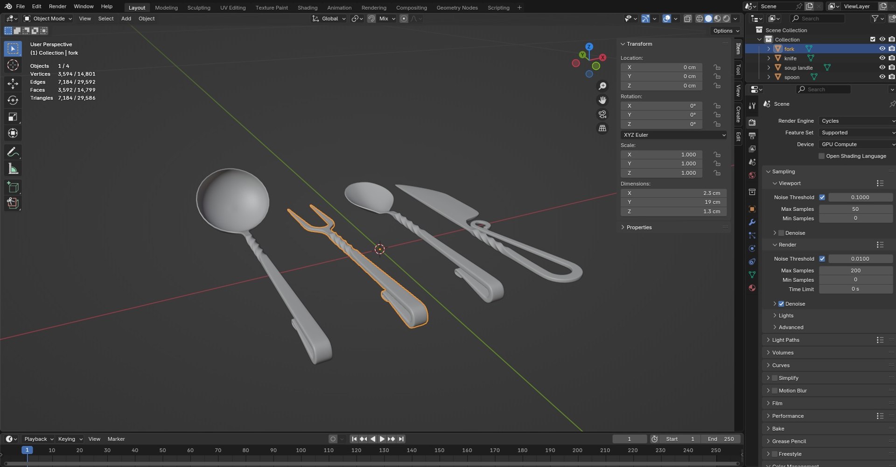Expand the Light Paths panel
Screen dimensions: 896x467
(785, 340)
